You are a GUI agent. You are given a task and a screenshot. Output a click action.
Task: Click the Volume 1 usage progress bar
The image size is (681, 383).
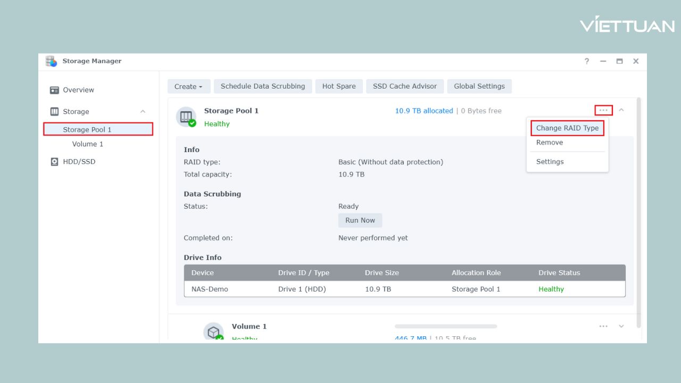click(x=445, y=326)
